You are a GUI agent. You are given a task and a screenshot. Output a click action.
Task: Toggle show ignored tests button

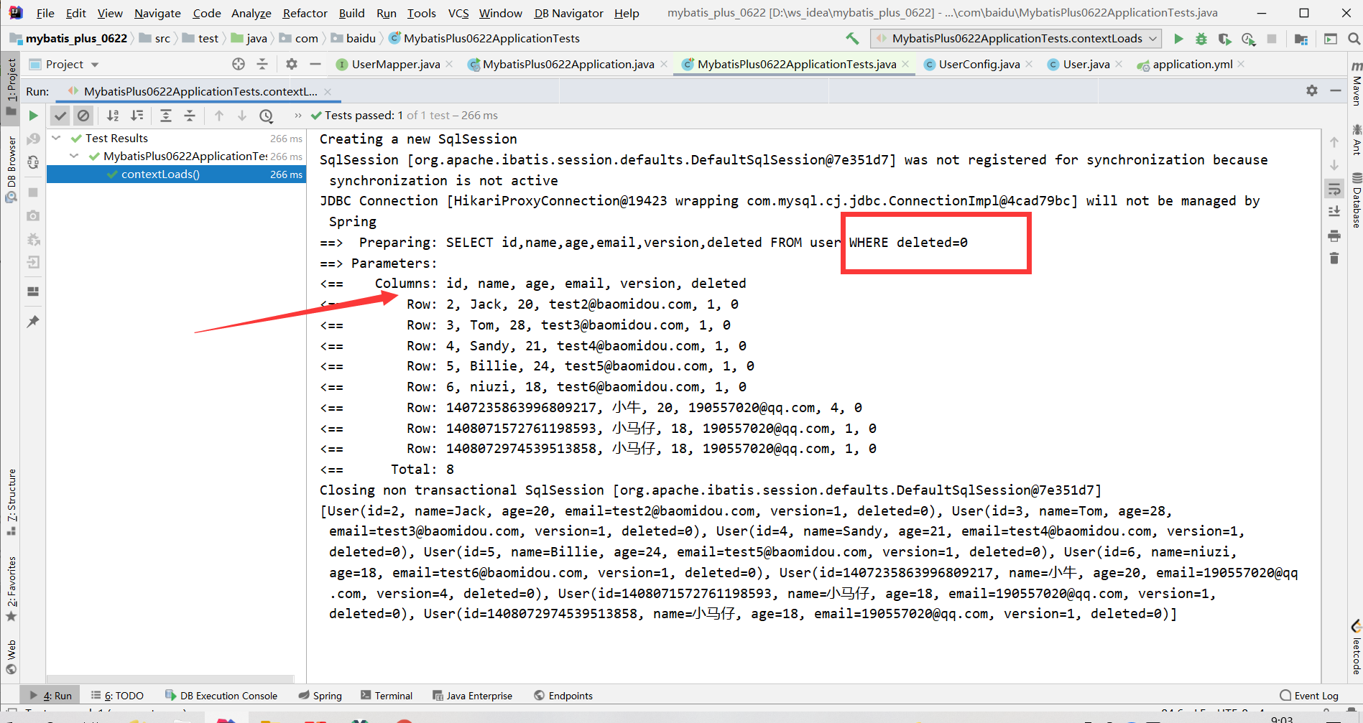click(x=83, y=116)
